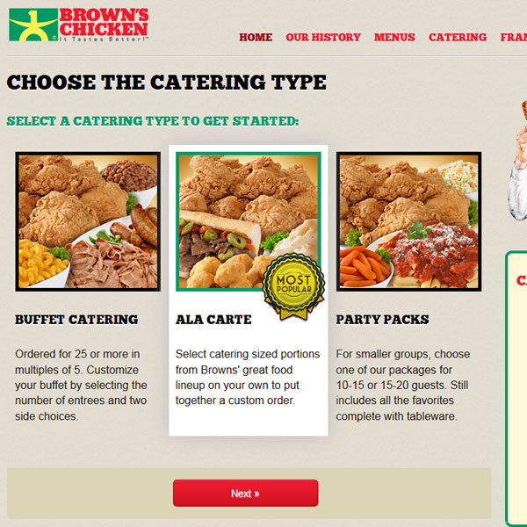The width and height of the screenshot is (527, 527).
Task: Click the Ala Carte heading
Action: coord(213,320)
